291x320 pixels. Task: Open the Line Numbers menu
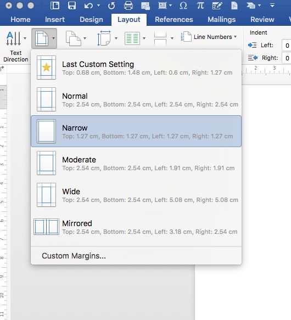tap(209, 37)
